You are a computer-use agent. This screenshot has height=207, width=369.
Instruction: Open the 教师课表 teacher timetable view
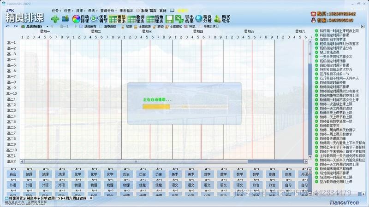coord(136,19)
